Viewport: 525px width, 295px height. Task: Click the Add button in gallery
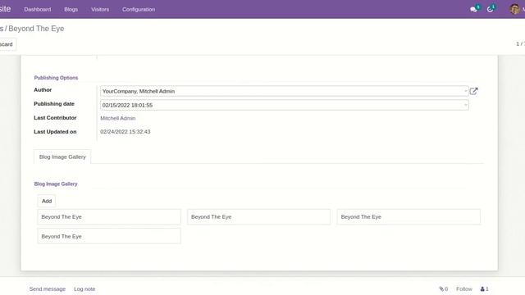pos(47,201)
